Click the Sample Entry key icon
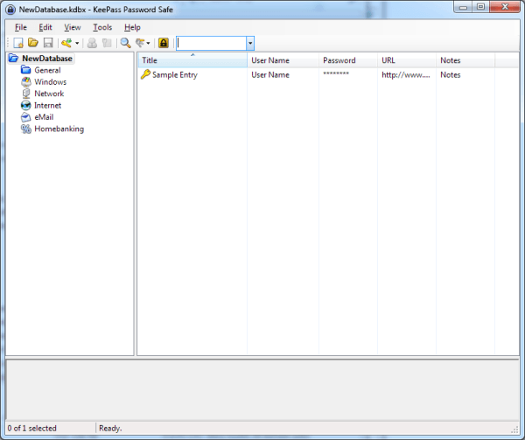The width and height of the screenshot is (525, 440). click(145, 74)
